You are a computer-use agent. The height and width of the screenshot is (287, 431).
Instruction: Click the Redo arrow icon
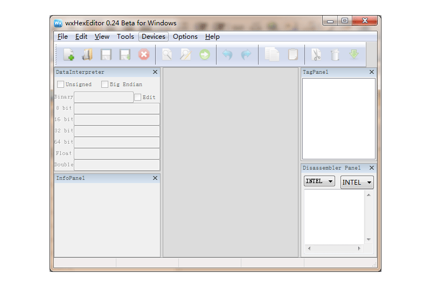pos(246,54)
